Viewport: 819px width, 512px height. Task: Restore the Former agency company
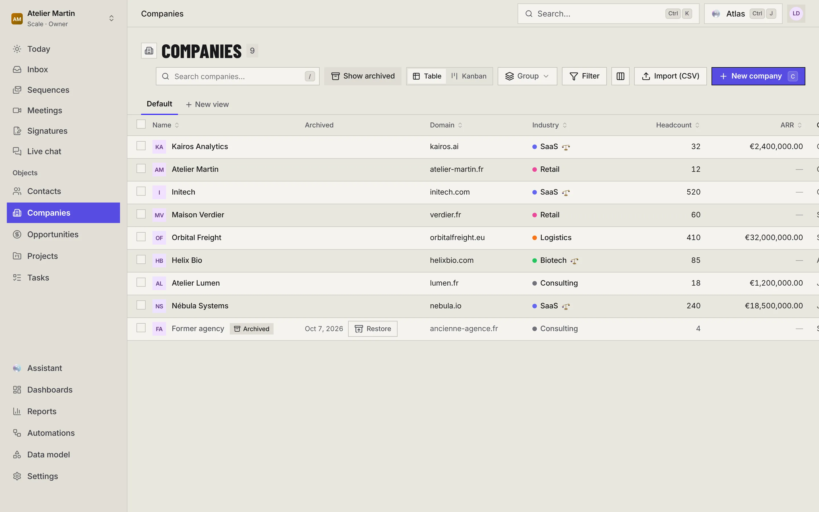pyautogui.click(x=373, y=329)
